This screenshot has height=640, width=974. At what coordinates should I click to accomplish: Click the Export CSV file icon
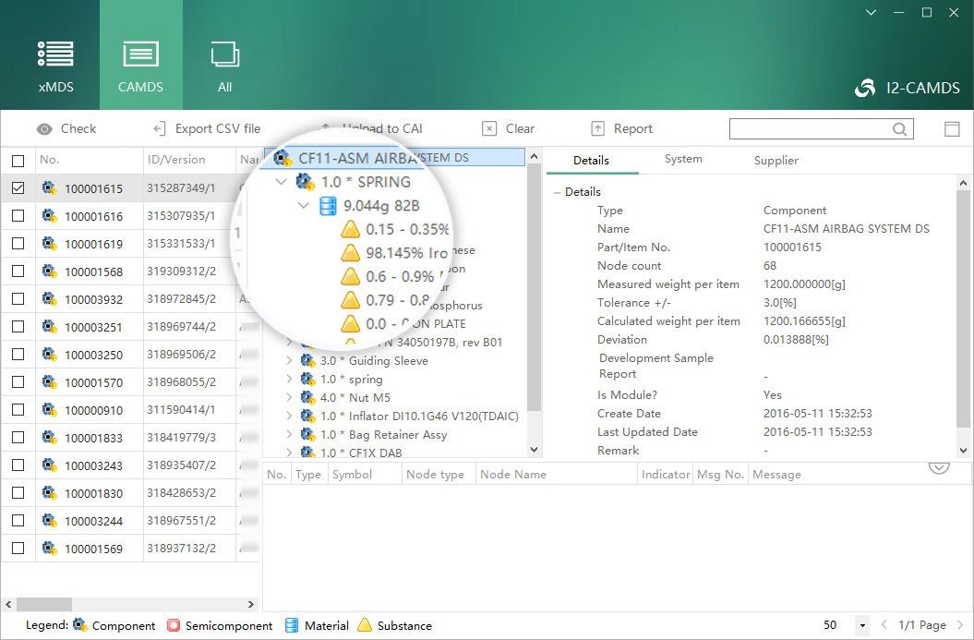(x=160, y=128)
